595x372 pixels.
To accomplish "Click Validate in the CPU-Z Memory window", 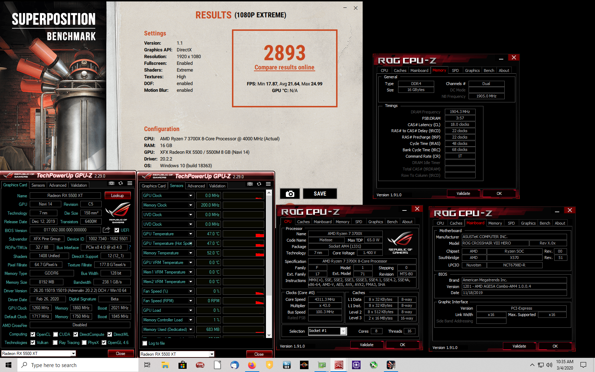I will click(x=463, y=193).
